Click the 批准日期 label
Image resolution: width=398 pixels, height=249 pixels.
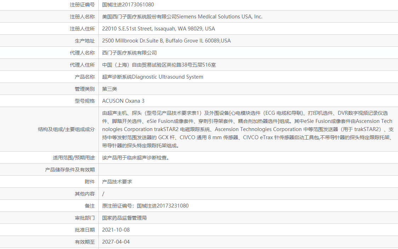coord(85,230)
